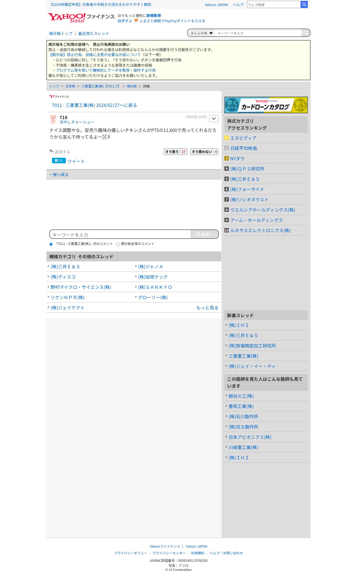Open 掲示板 breadcrumb link

(x=132, y=86)
